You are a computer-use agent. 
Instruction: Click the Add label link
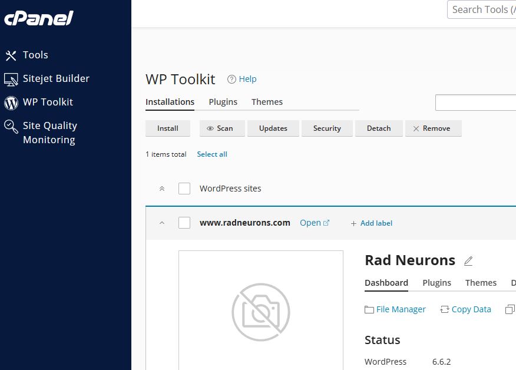[x=376, y=223]
